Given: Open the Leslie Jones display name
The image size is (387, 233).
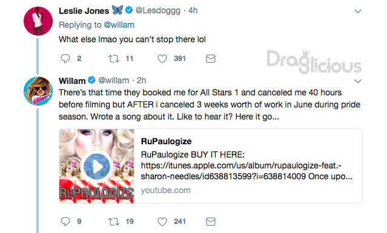Looking at the screenshot, I should click(84, 11).
